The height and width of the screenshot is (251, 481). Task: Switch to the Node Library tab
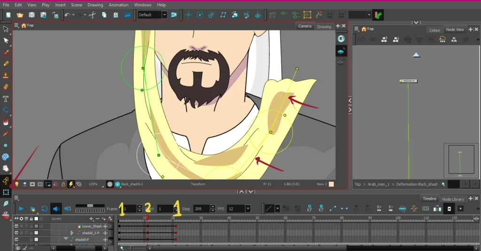[453, 199]
